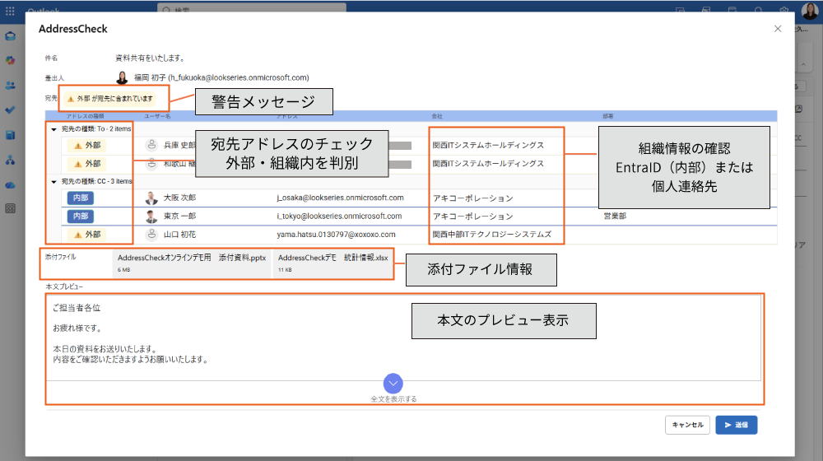Click the 送信 send button
The image size is (823, 461).
click(736, 425)
